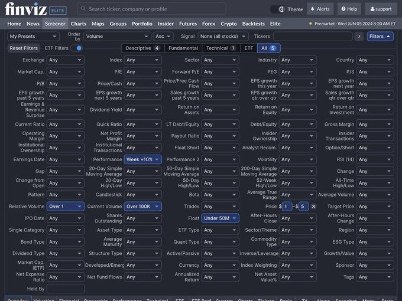Open the Order by Volume dropdown

coord(117,37)
